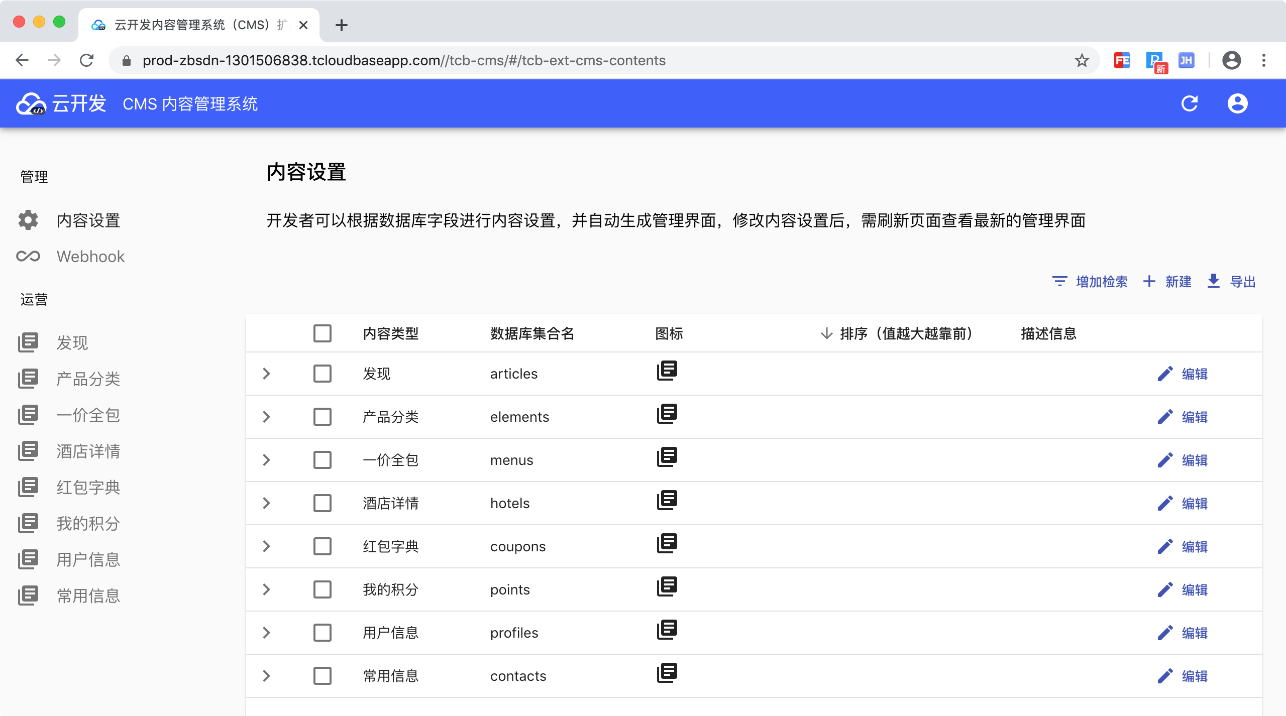Click the pencil edit icon for articles row
Screen dimensions: 1286x716
[x=1165, y=374]
